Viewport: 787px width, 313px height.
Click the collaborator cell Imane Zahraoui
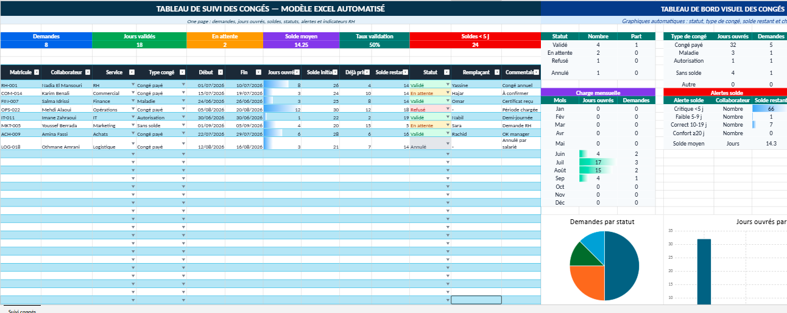(66, 117)
